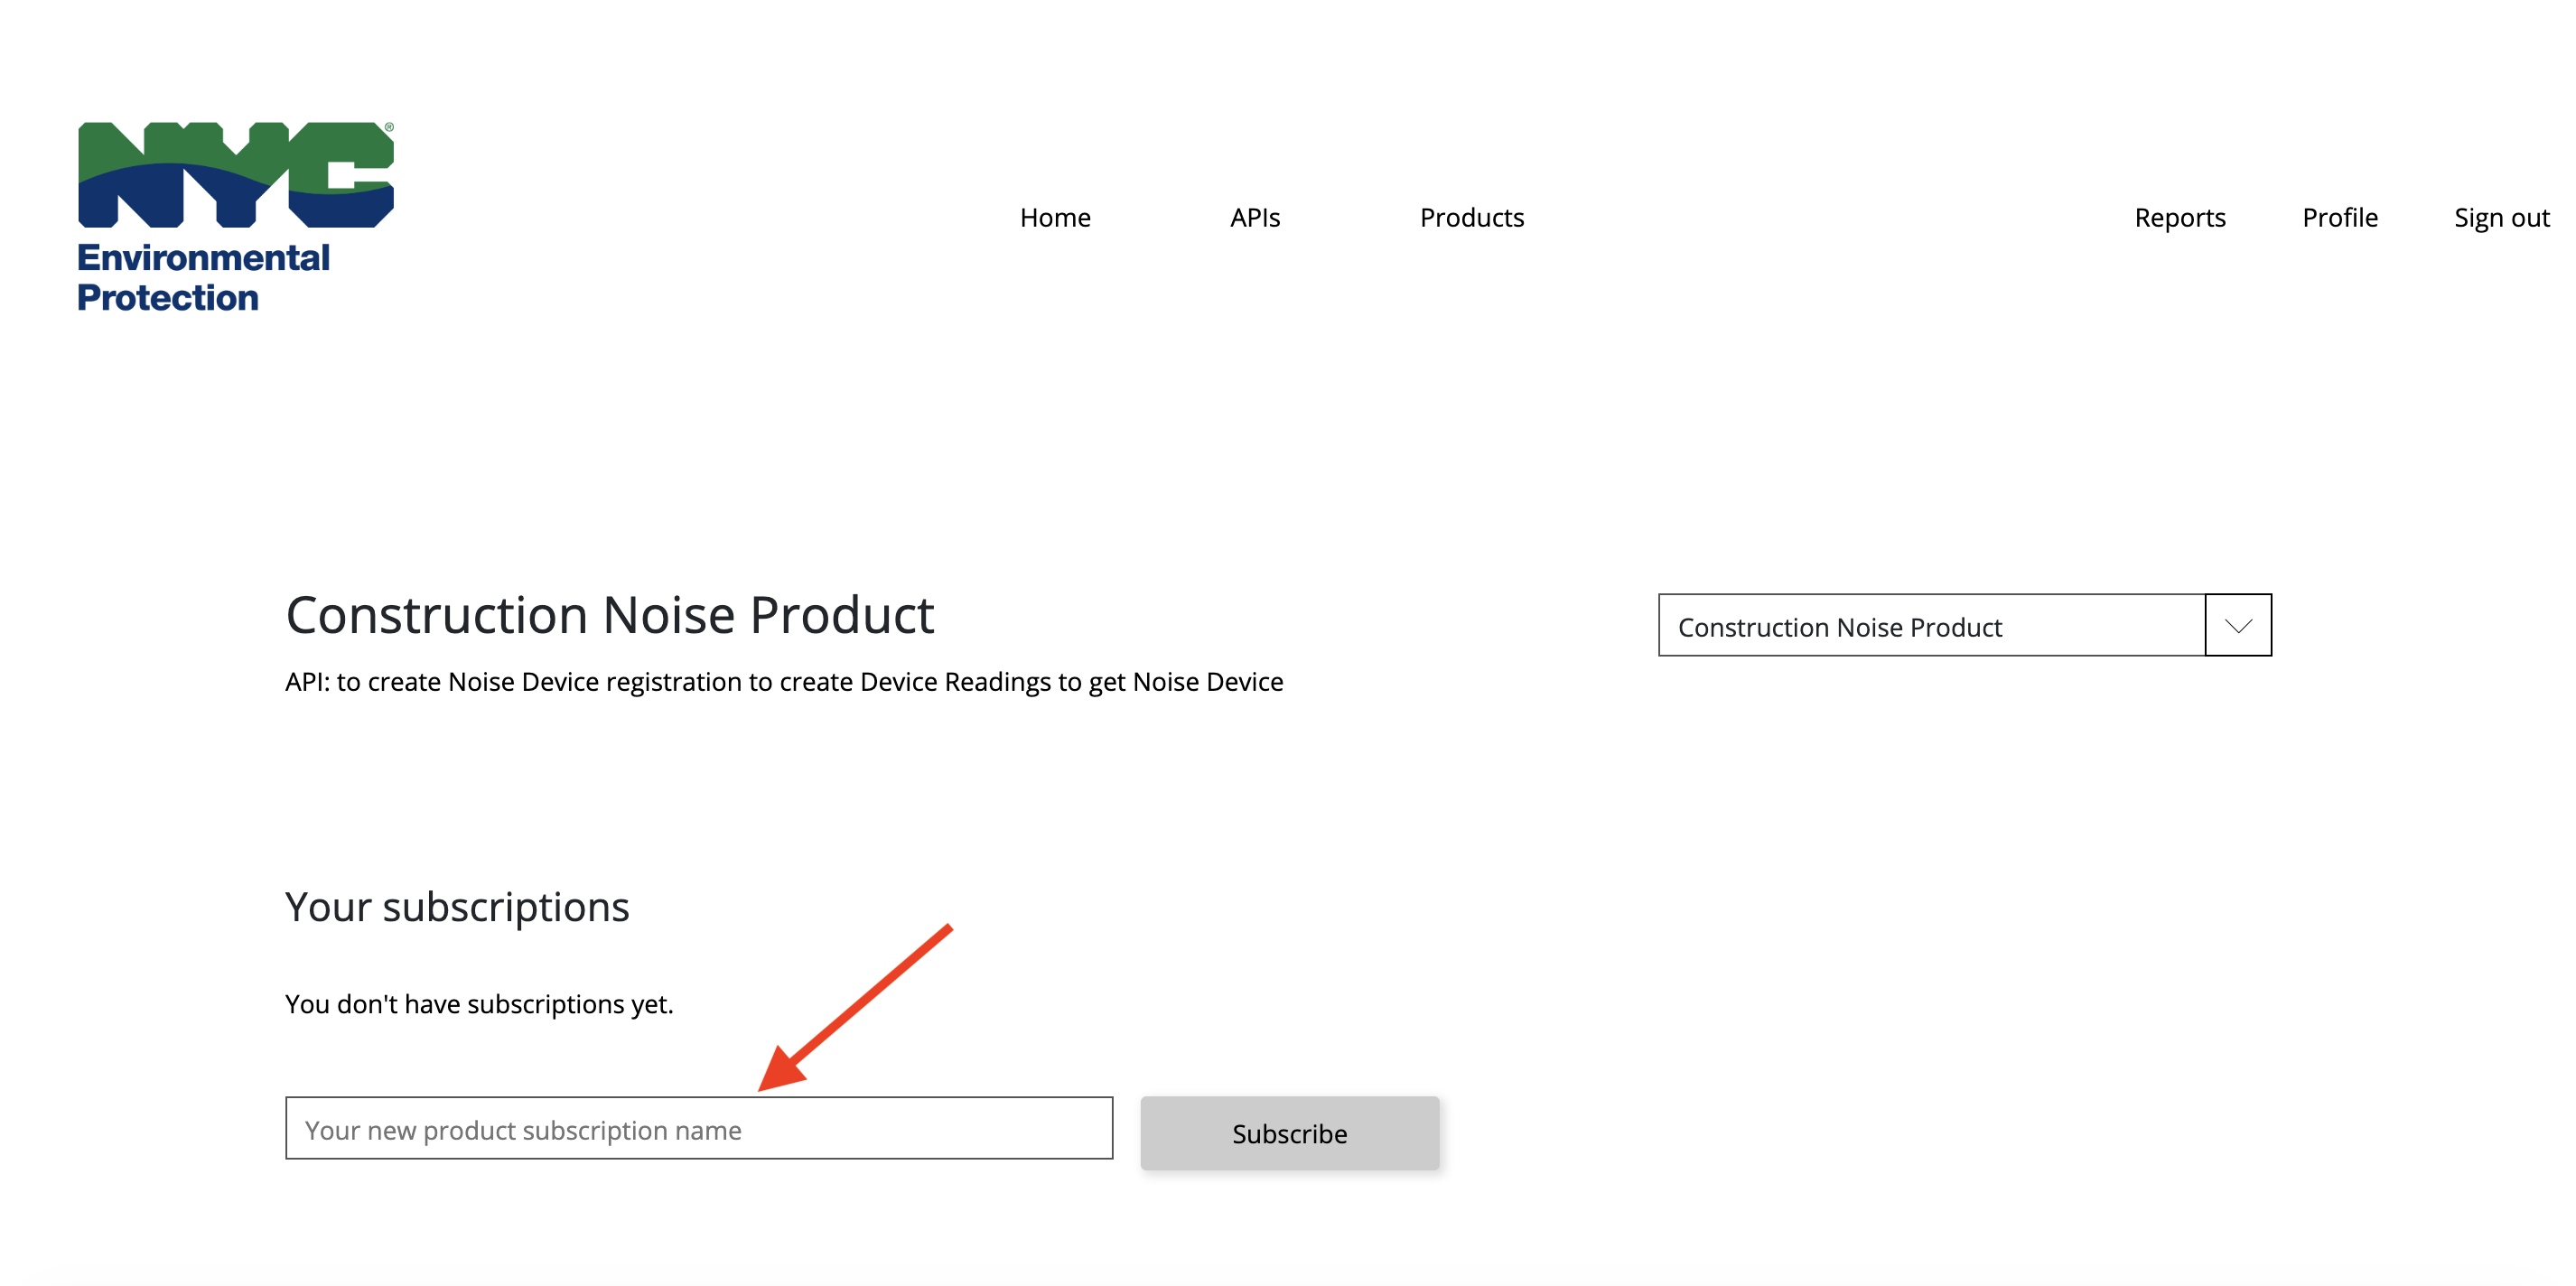Screen dimensions: 2576x1286
Task: Click the Construction Noise Product page title
Action: 610,614
